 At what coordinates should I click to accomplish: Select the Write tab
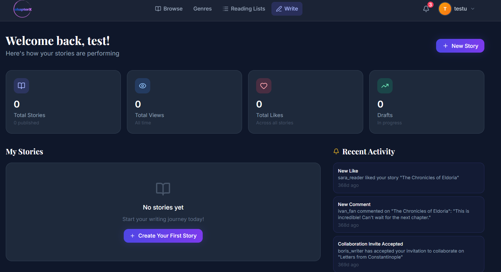pos(287,9)
